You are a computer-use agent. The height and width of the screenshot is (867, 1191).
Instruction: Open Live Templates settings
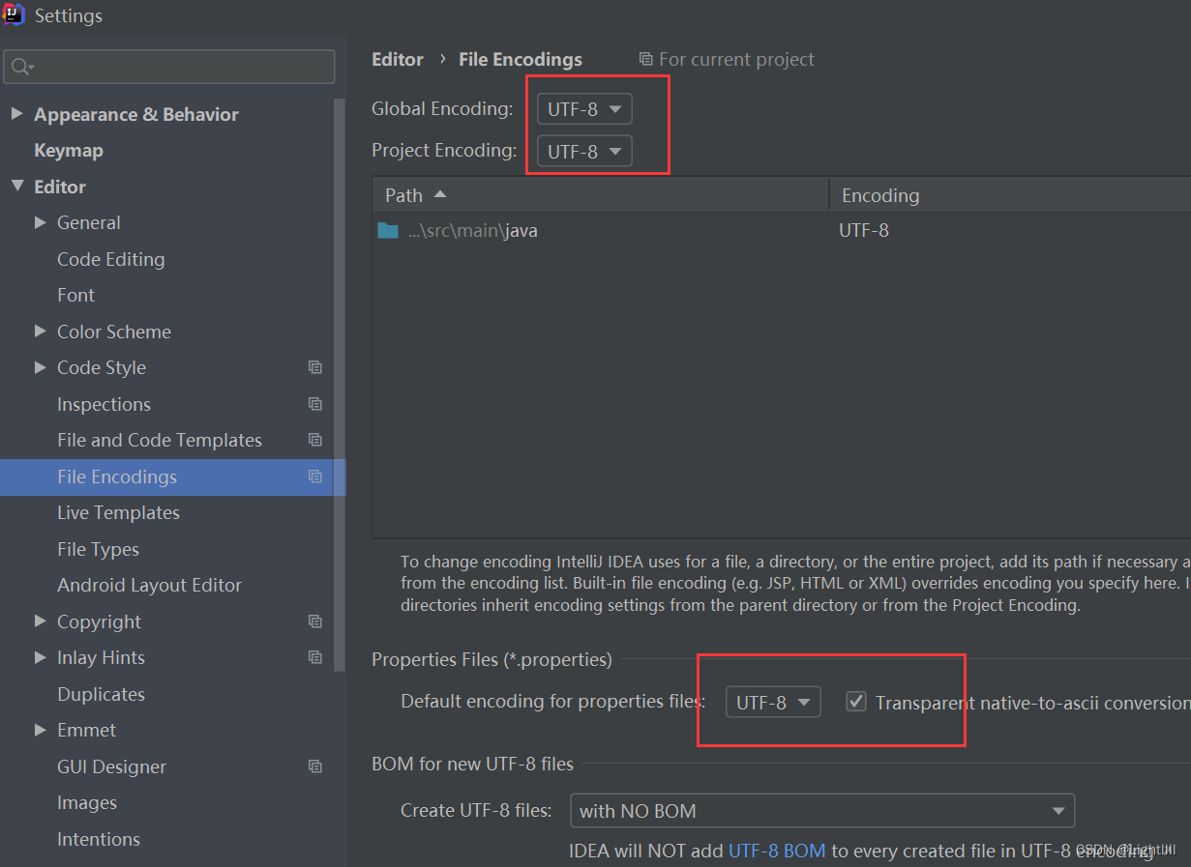pos(118,512)
